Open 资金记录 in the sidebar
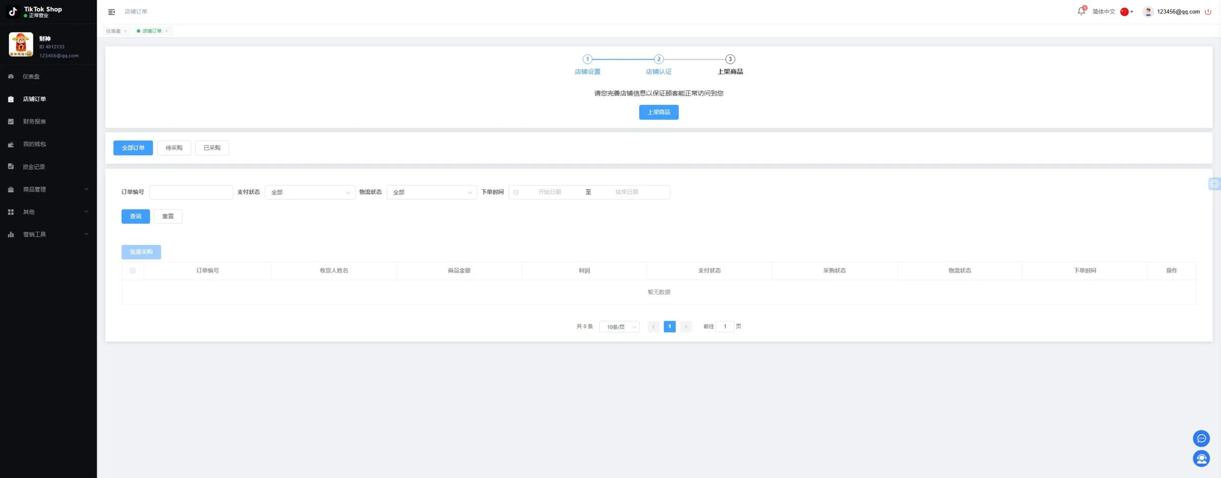1221x478 pixels. click(48, 167)
